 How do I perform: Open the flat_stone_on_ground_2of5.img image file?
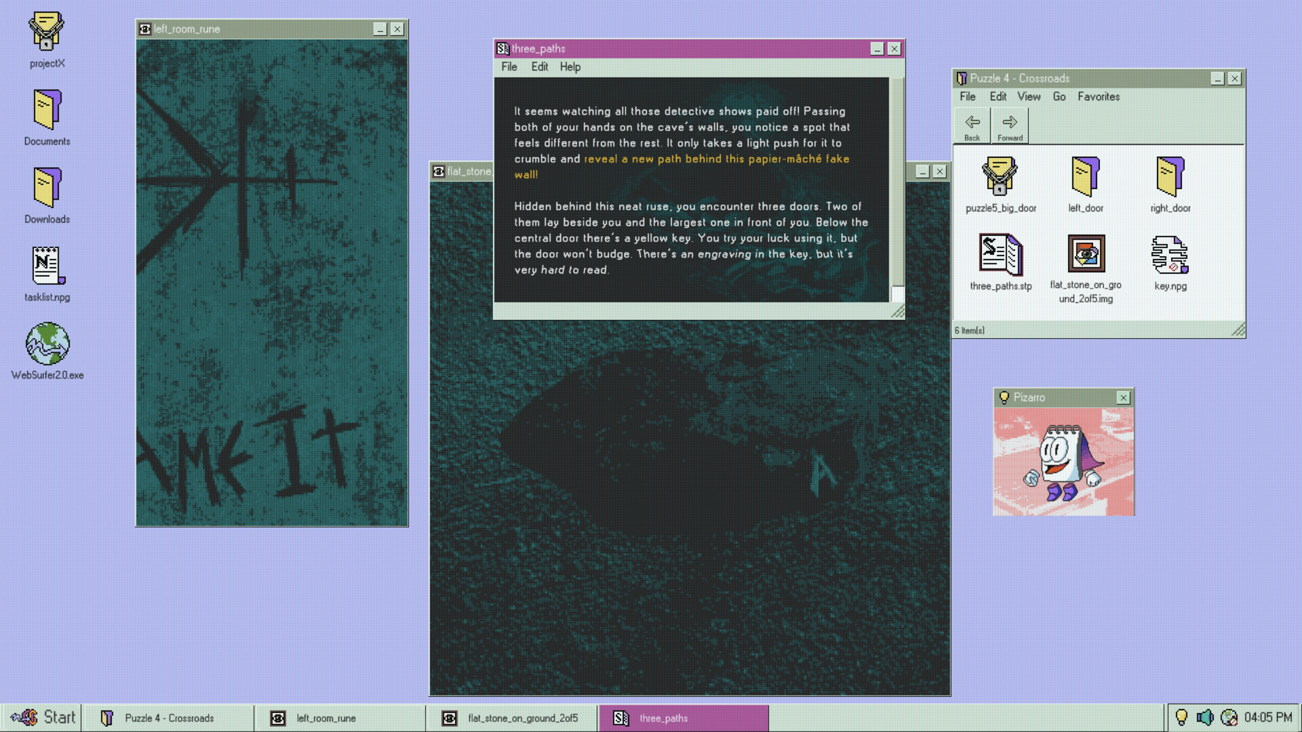pyautogui.click(x=1085, y=255)
